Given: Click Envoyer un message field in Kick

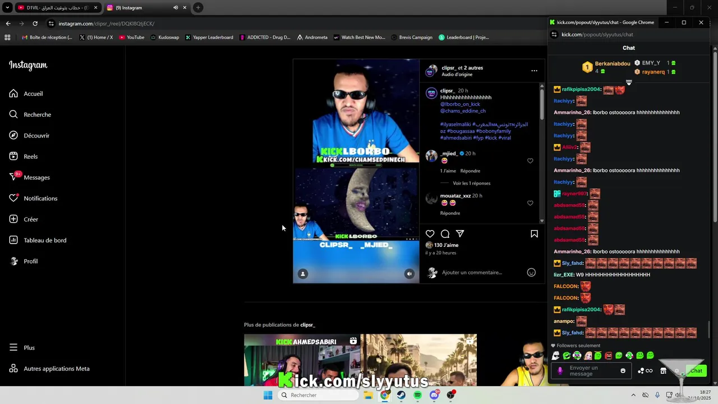Looking at the screenshot, I should (591, 371).
